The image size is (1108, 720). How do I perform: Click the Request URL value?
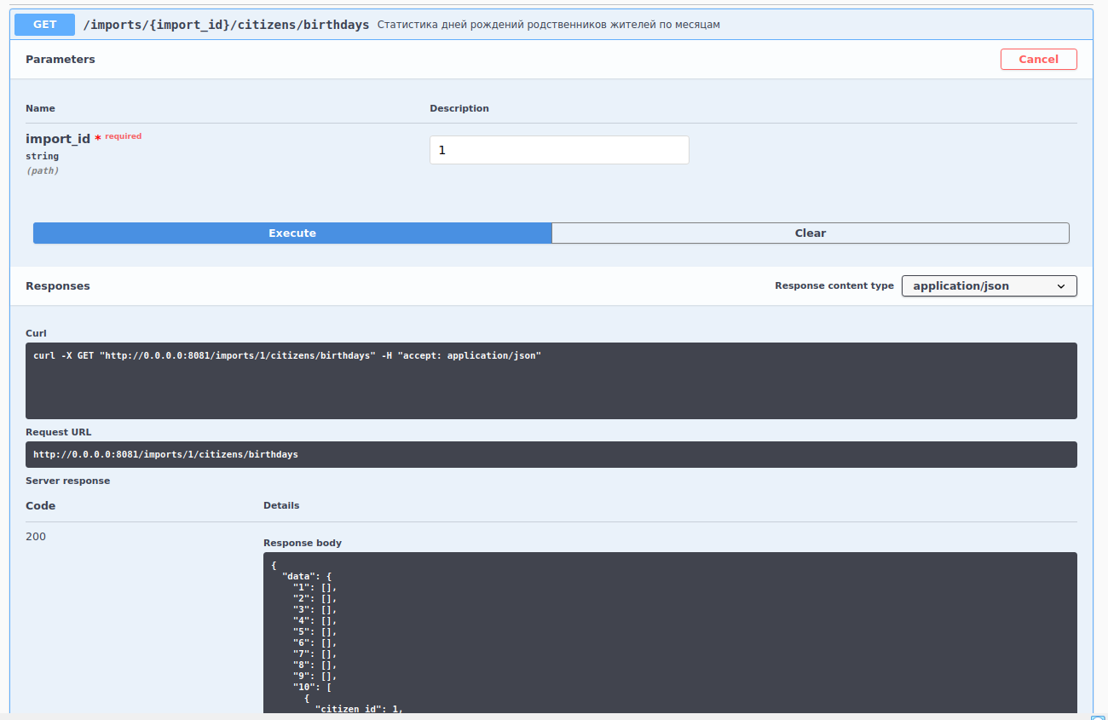coord(166,455)
